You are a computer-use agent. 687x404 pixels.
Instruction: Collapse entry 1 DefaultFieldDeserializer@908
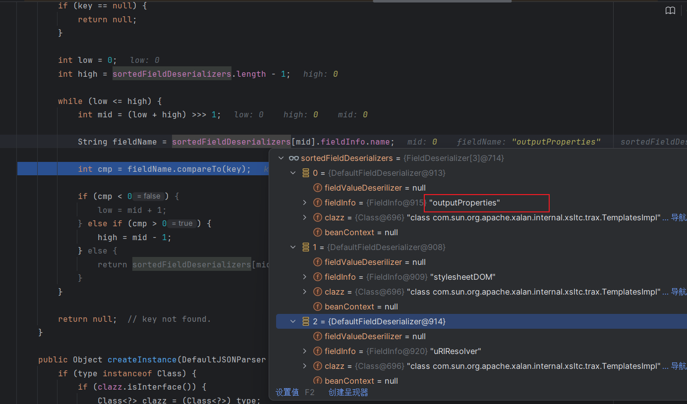point(293,247)
